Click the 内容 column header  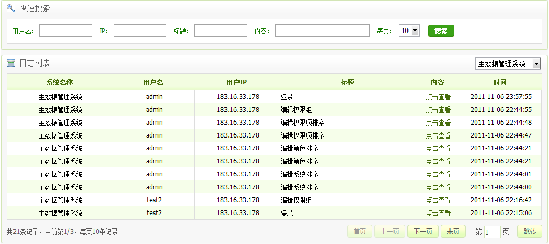[x=438, y=82]
